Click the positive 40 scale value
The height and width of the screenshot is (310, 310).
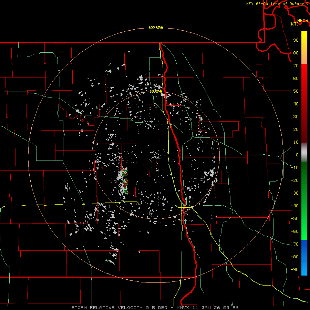coord(296,104)
